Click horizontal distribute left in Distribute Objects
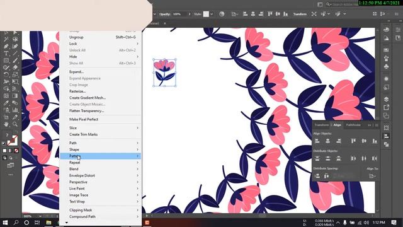 [x=353, y=158]
